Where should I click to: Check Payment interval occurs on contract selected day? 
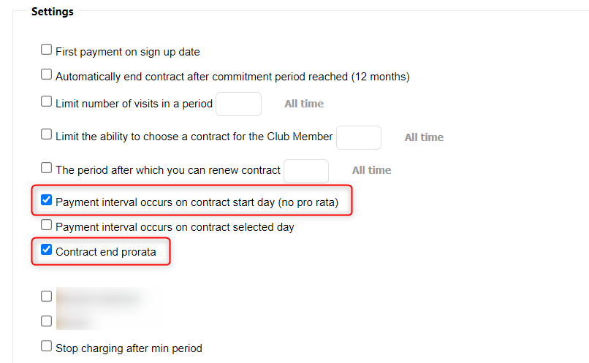47,225
